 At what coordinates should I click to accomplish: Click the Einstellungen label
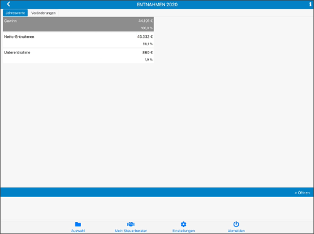pos(183,231)
